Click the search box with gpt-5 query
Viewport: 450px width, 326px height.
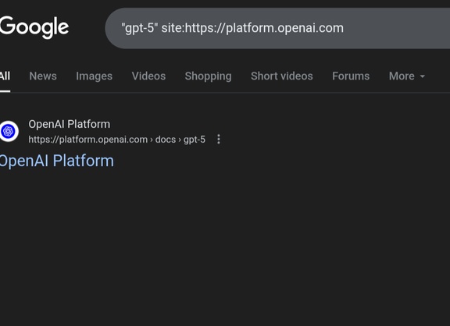click(277, 28)
